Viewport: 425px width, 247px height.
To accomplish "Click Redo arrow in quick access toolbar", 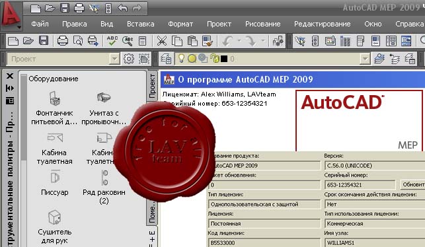I will (137, 9).
